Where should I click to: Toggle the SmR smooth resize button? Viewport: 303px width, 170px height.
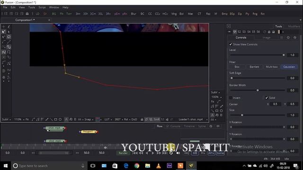157,119
